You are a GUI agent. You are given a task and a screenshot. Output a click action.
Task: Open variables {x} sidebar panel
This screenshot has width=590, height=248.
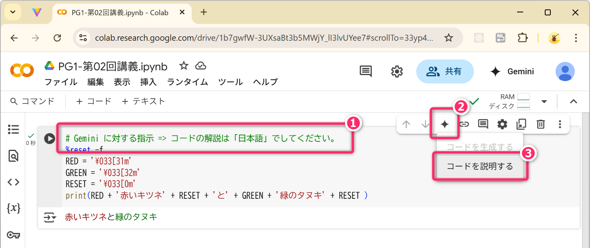tap(14, 208)
